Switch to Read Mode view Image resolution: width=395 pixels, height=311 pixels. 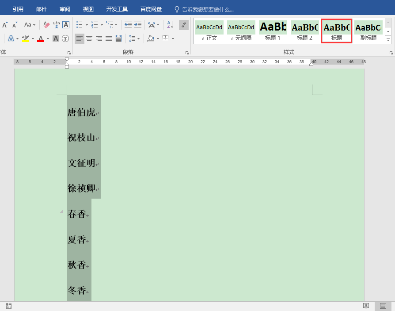(x=366, y=306)
